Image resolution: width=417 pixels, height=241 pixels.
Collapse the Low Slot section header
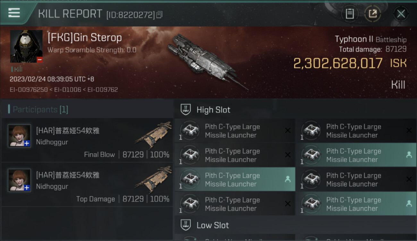[213, 225]
